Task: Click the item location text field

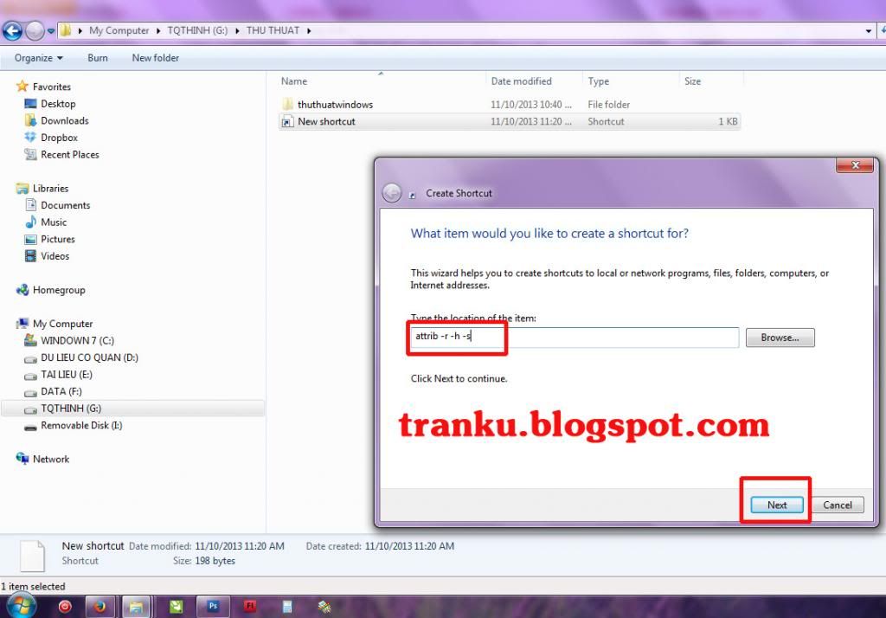Action: [x=575, y=337]
